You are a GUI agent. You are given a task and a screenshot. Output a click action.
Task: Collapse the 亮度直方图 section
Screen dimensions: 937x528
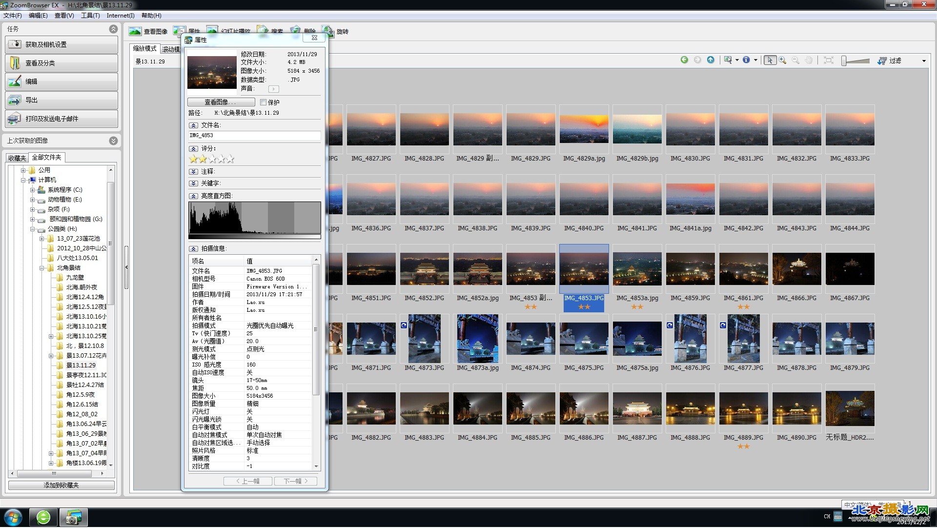[x=194, y=196]
